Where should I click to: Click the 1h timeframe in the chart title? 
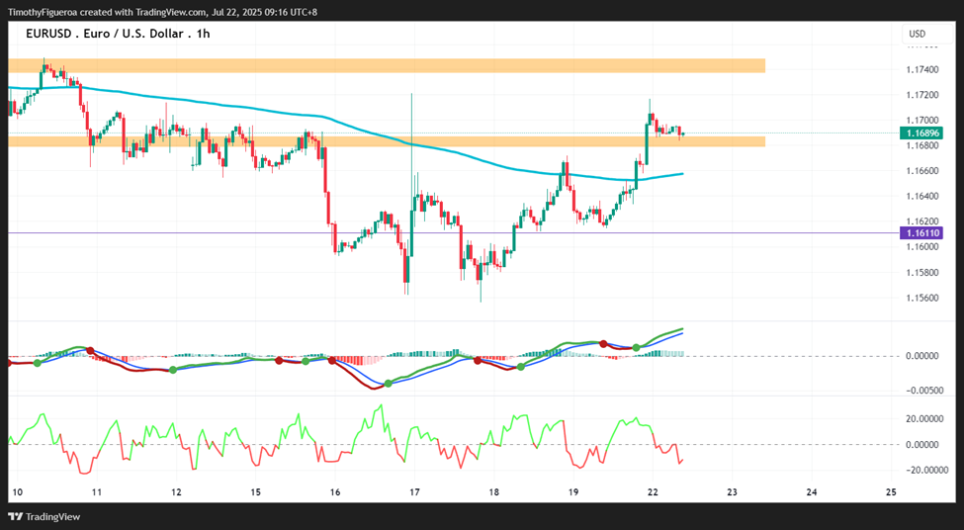204,34
